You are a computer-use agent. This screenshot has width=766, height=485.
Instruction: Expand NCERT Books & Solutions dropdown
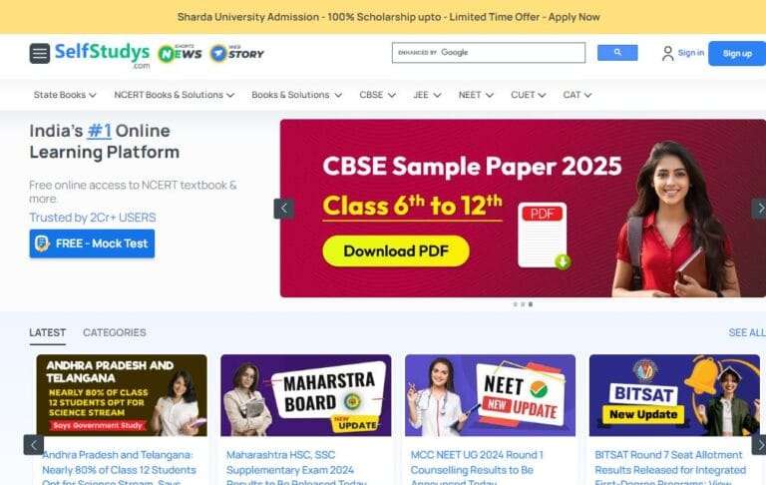(x=174, y=95)
